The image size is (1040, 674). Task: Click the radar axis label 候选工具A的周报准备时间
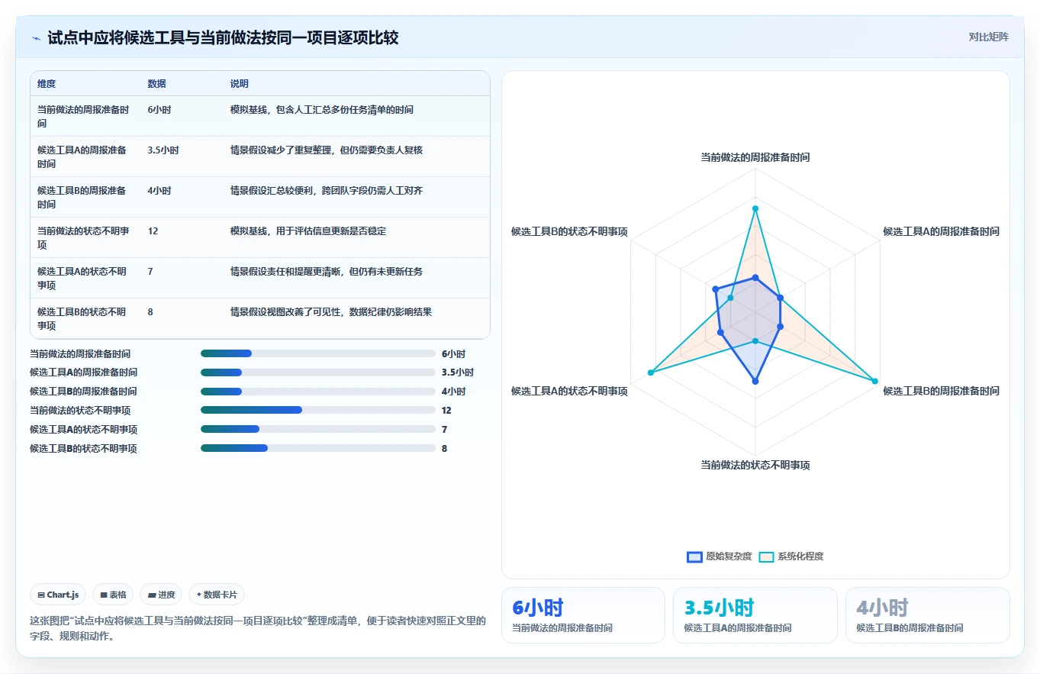(x=941, y=231)
